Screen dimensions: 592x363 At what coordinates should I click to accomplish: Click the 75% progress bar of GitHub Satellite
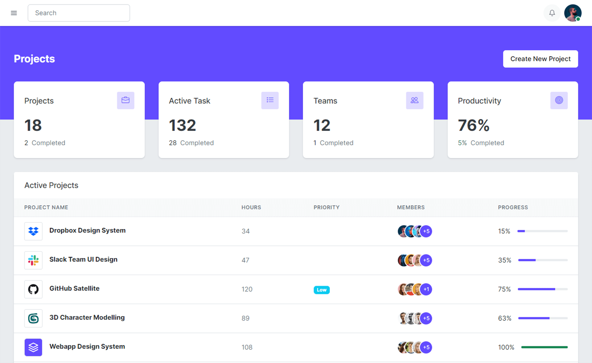543,289
